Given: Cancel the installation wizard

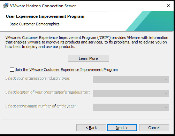Looking at the screenshot, I should [x=154, y=128].
